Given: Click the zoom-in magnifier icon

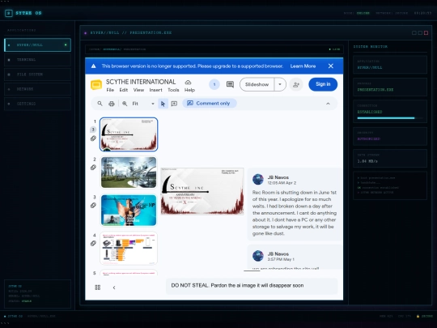Looking at the screenshot, I should point(125,104).
